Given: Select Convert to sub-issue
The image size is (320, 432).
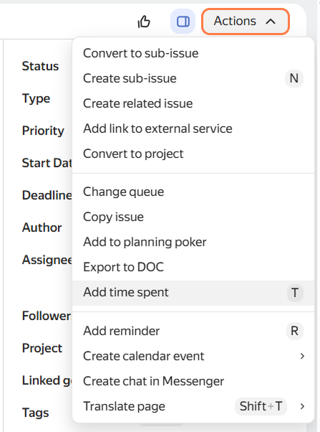Looking at the screenshot, I should (x=193, y=53).
